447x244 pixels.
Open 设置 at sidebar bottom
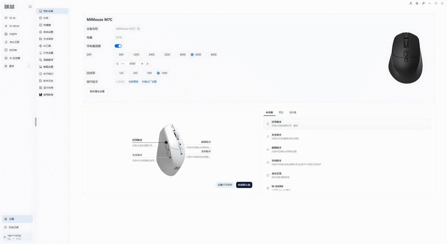[17, 219]
